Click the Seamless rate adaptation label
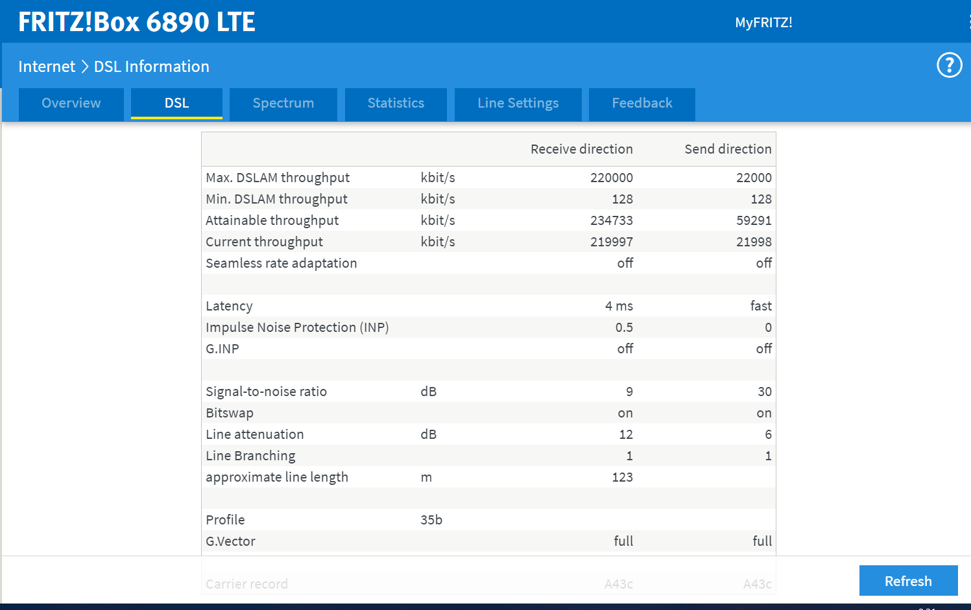This screenshot has width=971, height=610. (x=282, y=263)
